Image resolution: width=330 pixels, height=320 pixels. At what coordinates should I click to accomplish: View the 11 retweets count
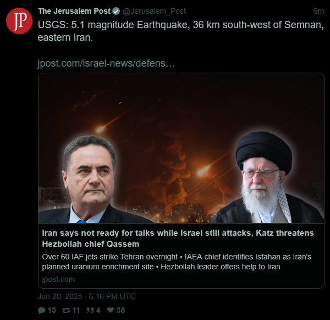tap(76, 310)
